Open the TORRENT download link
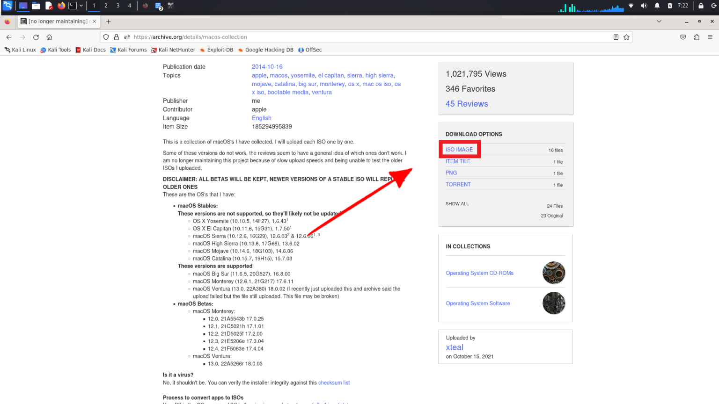 point(458,185)
